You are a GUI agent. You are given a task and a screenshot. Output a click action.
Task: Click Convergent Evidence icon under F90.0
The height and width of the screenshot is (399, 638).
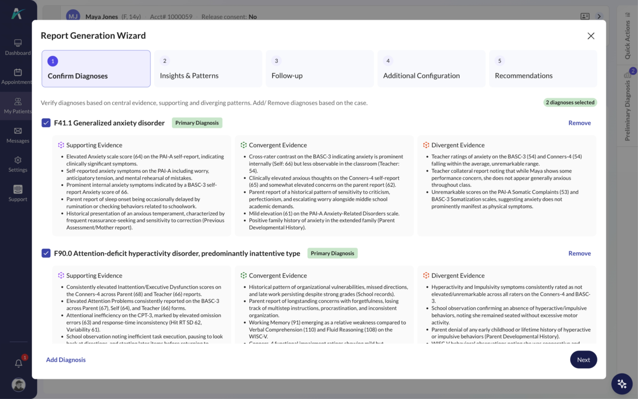(244, 276)
